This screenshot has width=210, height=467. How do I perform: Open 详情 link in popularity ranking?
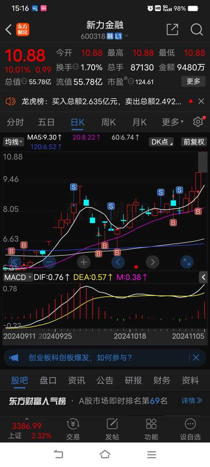192,401
